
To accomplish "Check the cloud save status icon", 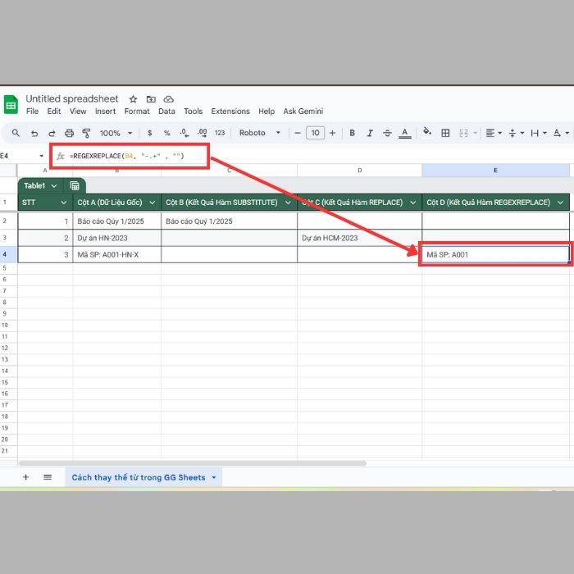I will tap(168, 99).
